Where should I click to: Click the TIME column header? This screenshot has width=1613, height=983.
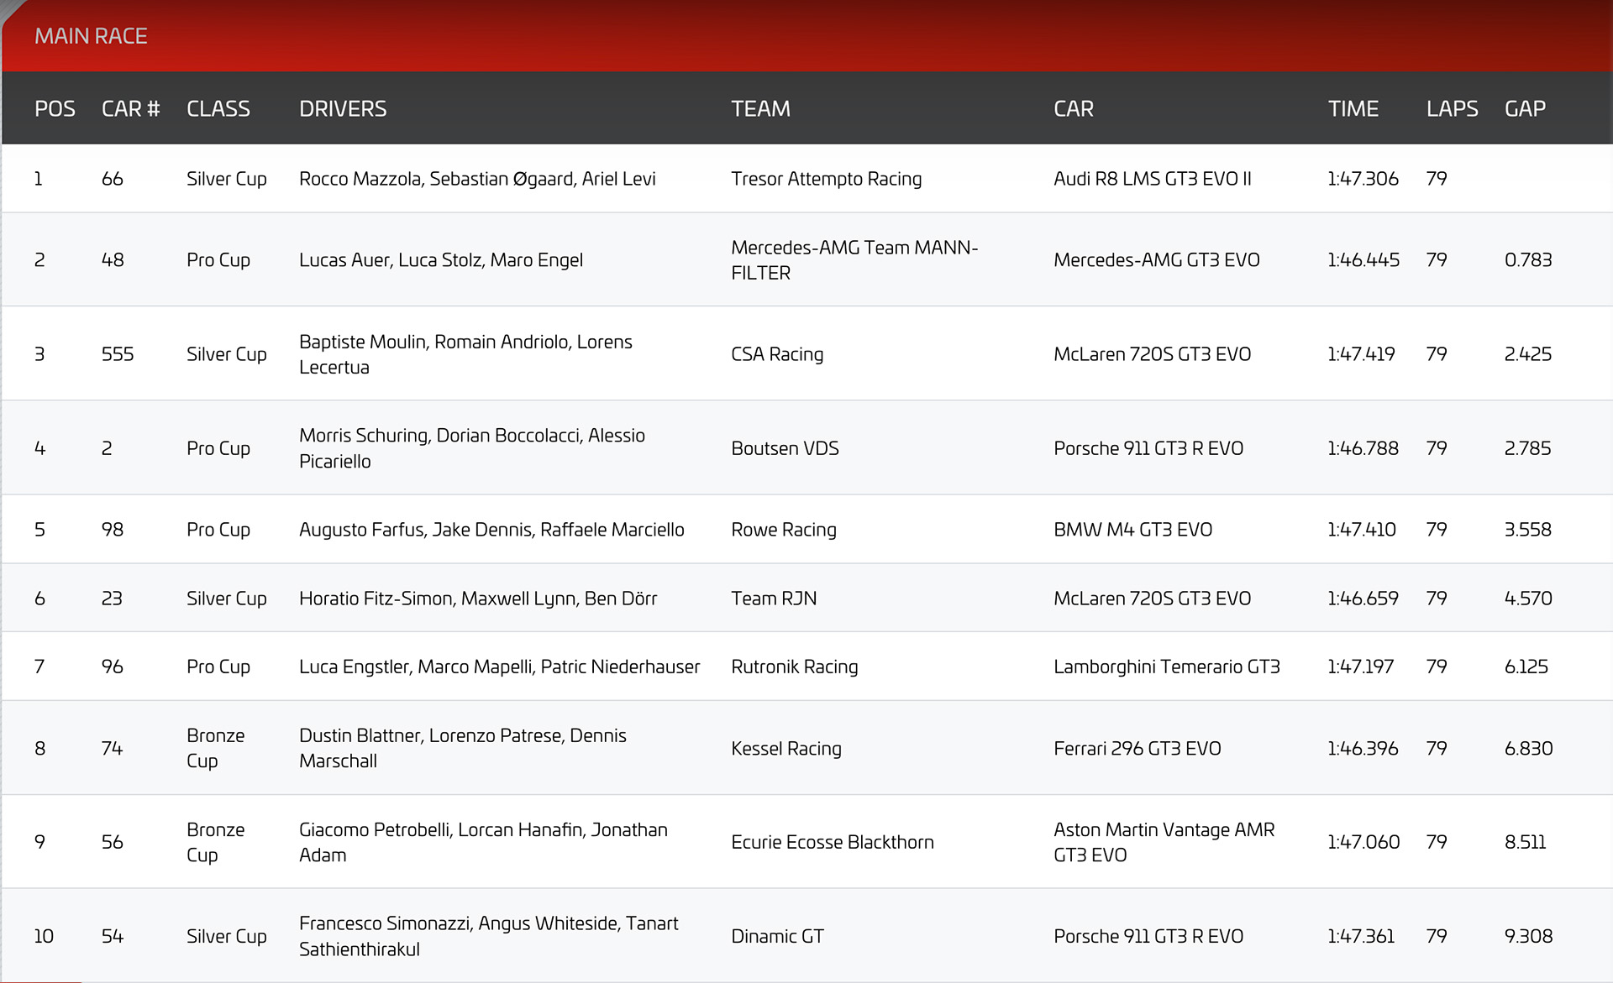pos(1353,109)
